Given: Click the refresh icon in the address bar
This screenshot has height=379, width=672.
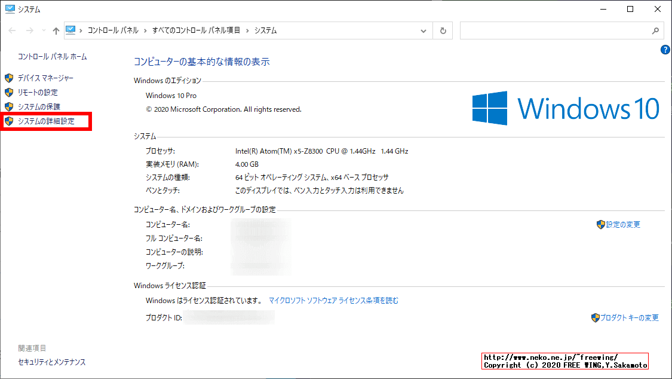Looking at the screenshot, I should tap(443, 30).
